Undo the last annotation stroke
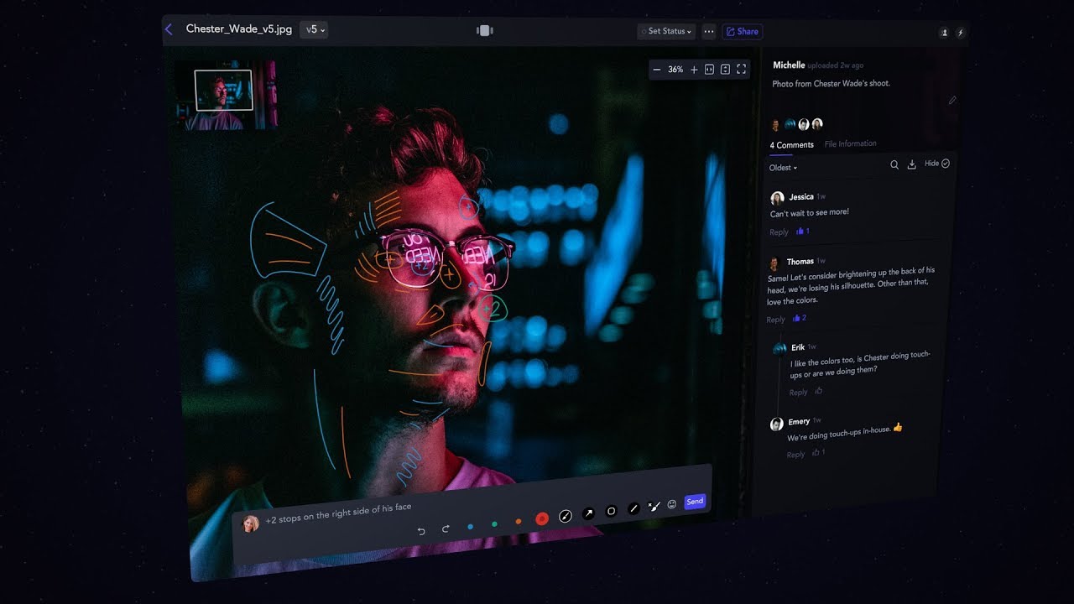The height and width of the screenshot is (604, 1074). click(x=421, y=530)
